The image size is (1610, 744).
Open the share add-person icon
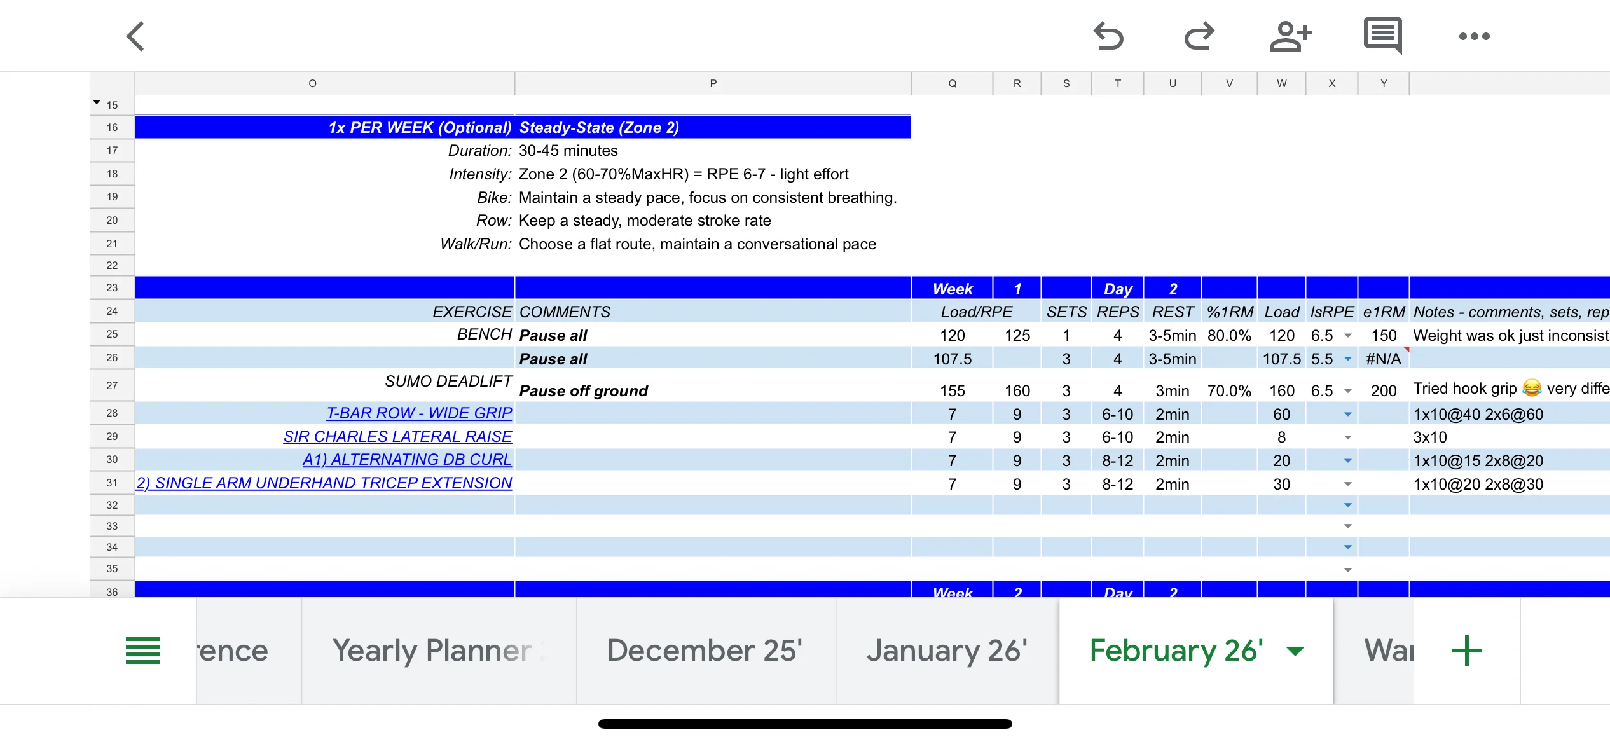tap(1290, 36)
